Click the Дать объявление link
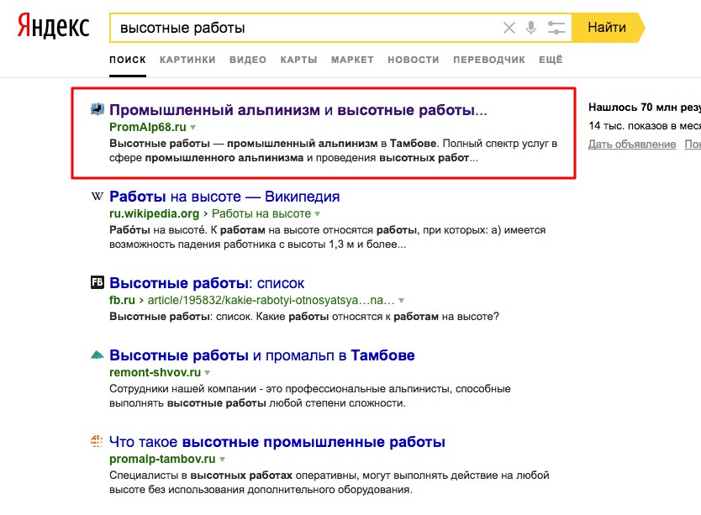This screenshot has height=515, width=701. coord(632,144)
